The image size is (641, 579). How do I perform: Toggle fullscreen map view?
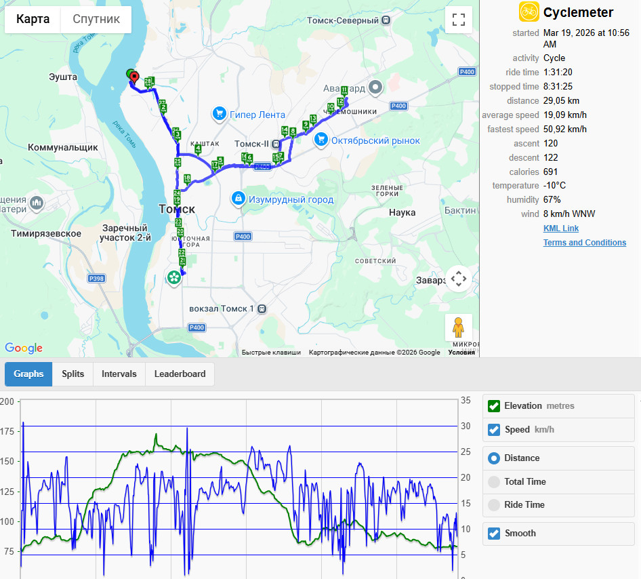[458, 19]
